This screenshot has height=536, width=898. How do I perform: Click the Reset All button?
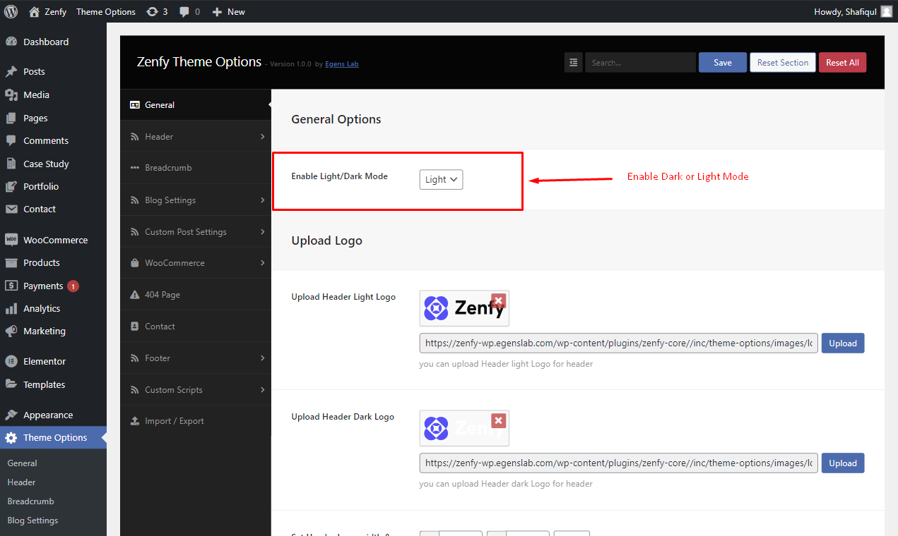pos(842,62)
